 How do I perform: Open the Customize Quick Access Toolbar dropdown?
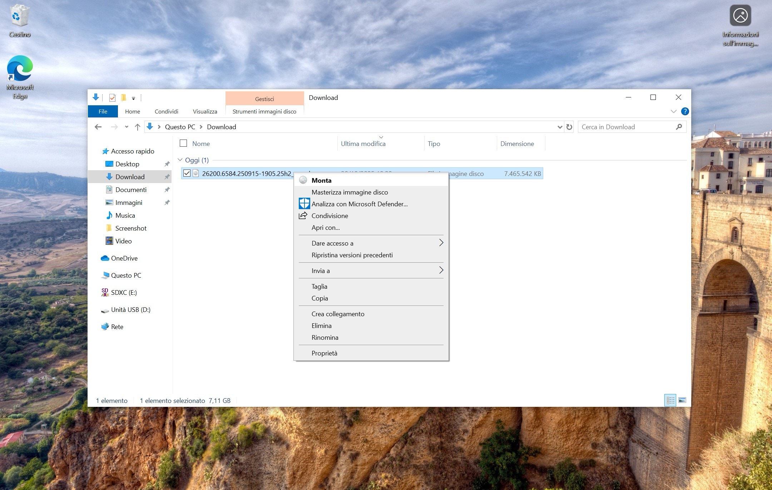pyautogui.click(x=133, y=98)
